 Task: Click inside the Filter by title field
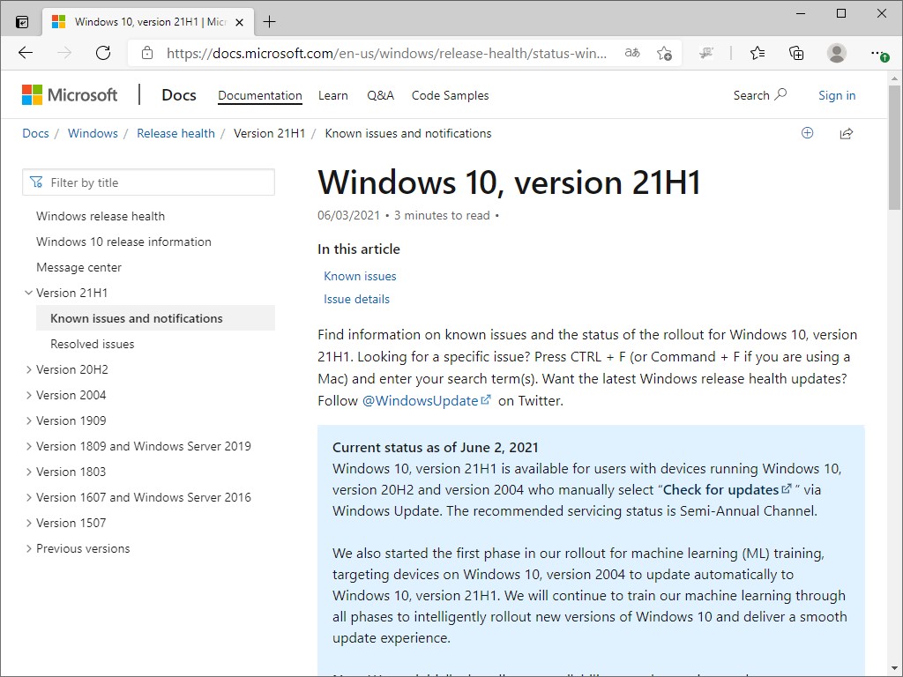(x=148, y=182)
